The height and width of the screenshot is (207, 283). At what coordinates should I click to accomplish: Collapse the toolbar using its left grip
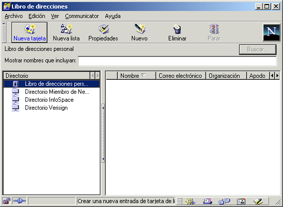tap(4, 32)
